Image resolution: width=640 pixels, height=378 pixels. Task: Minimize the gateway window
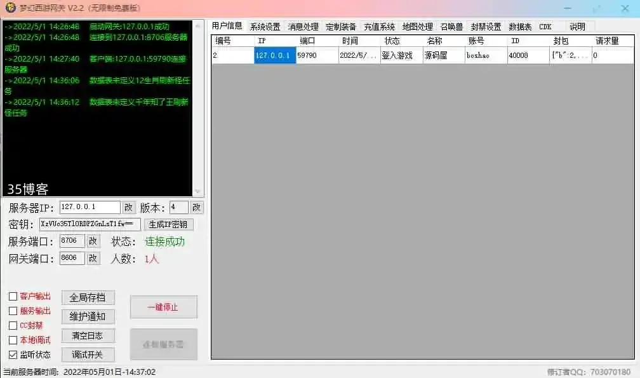coord(568,8)
